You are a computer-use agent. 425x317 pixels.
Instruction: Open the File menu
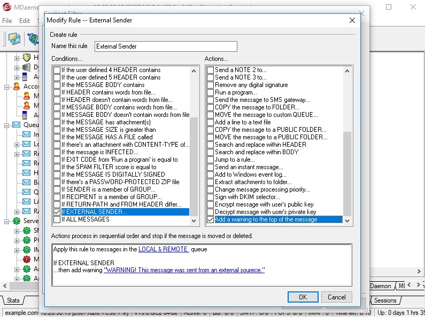tap(7, 21)
